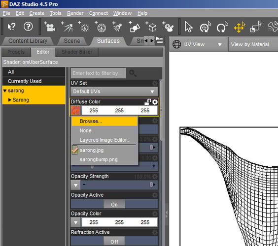Screen dimensions: 278x246
Task: Create a new point light
Action: (84, 27)
